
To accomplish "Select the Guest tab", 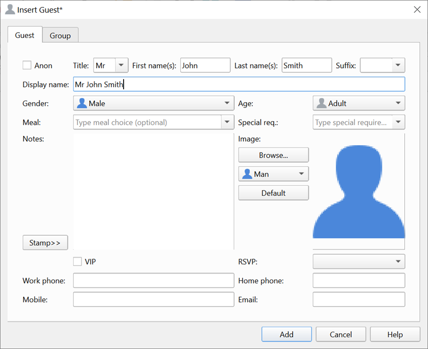I will (25, 35).
